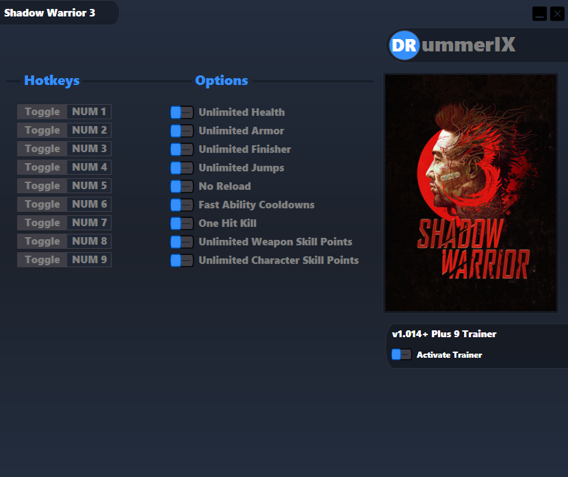This screenshot has height=477, width=568.
Task: Click the Shadow Warrior cover art
Action: click(x=471, y=193)
